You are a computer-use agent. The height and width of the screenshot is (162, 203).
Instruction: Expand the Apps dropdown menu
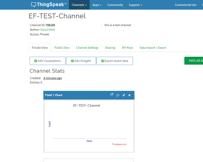97,5
